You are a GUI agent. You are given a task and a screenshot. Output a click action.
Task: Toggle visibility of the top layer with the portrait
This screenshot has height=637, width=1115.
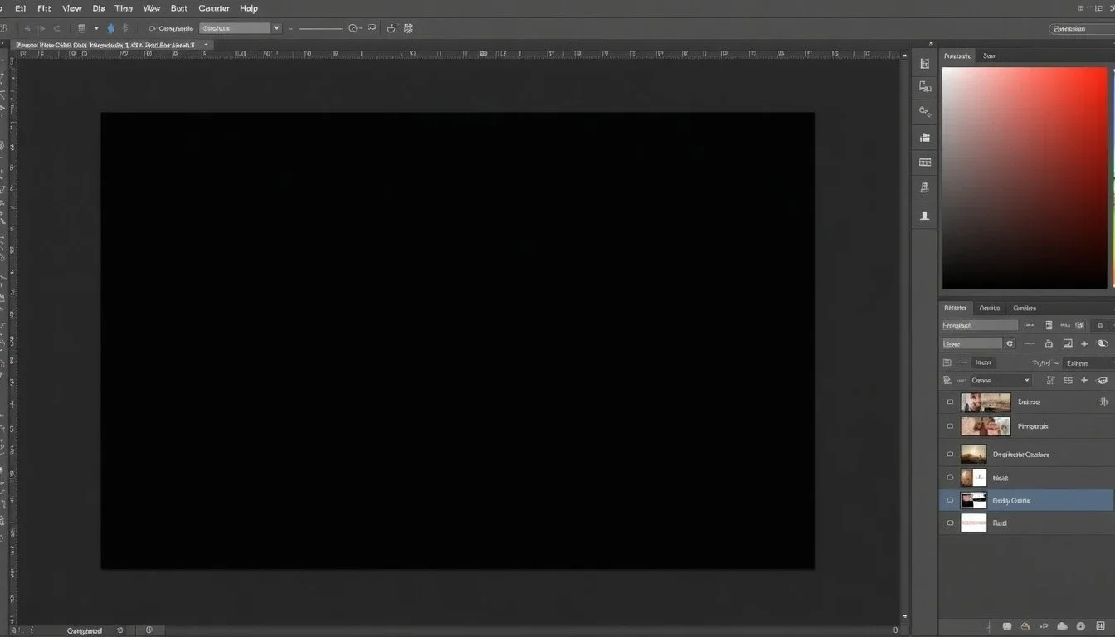click(950, 402)
